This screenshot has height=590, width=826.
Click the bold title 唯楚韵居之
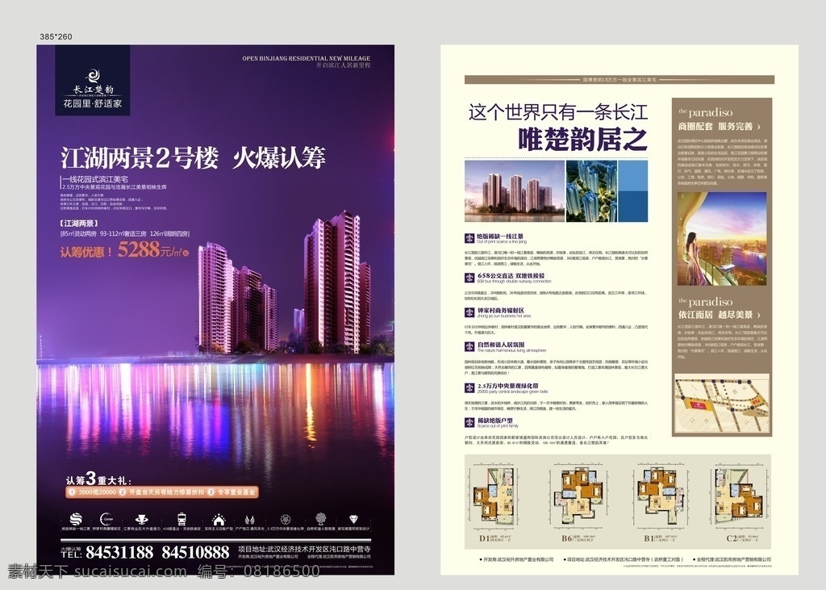tap(583, 139)
